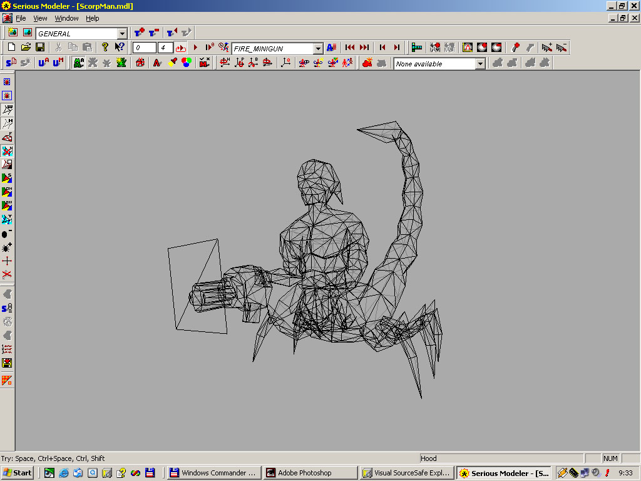Open the Windows Start menu
641x481 pixels.
17,473
